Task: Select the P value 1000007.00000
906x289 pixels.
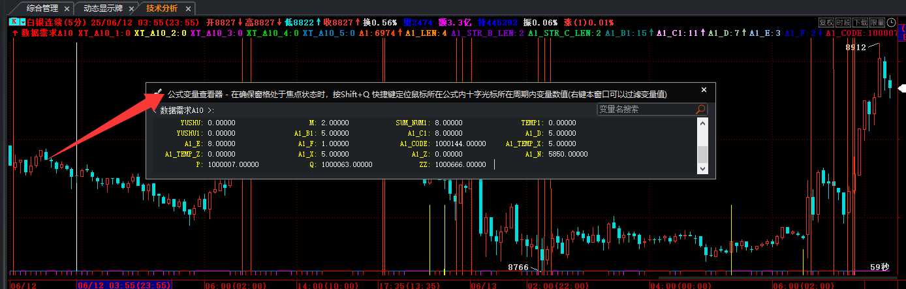Action: pos(233,164)
